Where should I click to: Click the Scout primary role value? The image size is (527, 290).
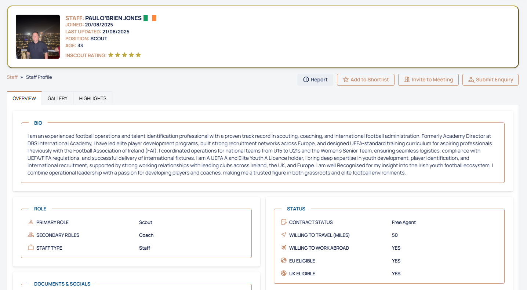(x=146, y=222)
